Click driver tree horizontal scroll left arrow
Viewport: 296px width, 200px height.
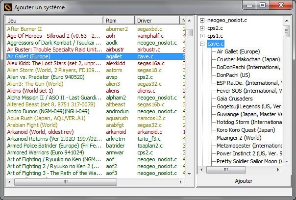pyautogui.click(x=201, y=170)
